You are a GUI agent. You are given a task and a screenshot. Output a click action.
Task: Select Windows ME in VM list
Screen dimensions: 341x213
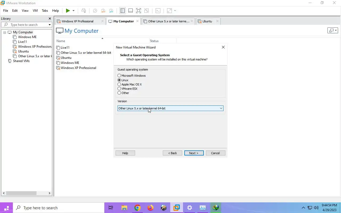(68, 63)
